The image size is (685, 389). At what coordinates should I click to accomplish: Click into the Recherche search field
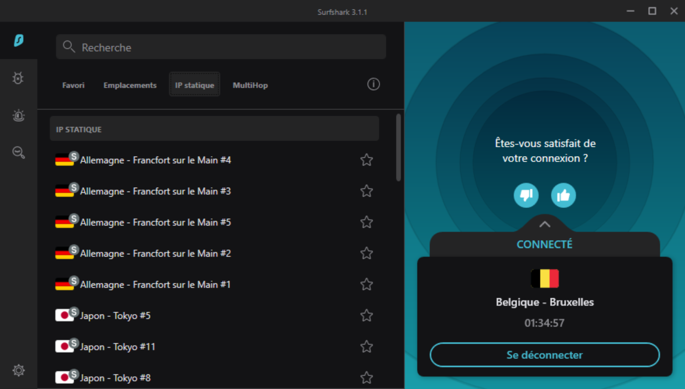point(221,47)
